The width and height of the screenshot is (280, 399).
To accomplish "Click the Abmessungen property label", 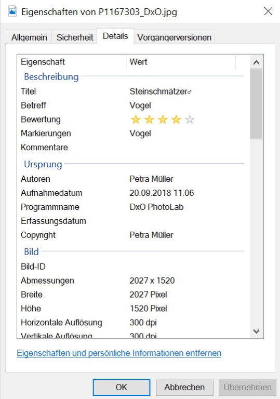I will tap(47, 281).
